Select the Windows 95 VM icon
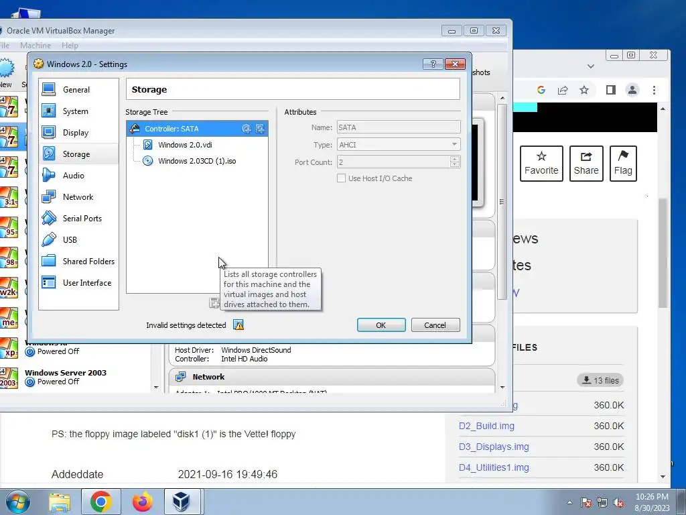This screenshot has width=686, height=515. pyautogui.click(x=9, y=227)
